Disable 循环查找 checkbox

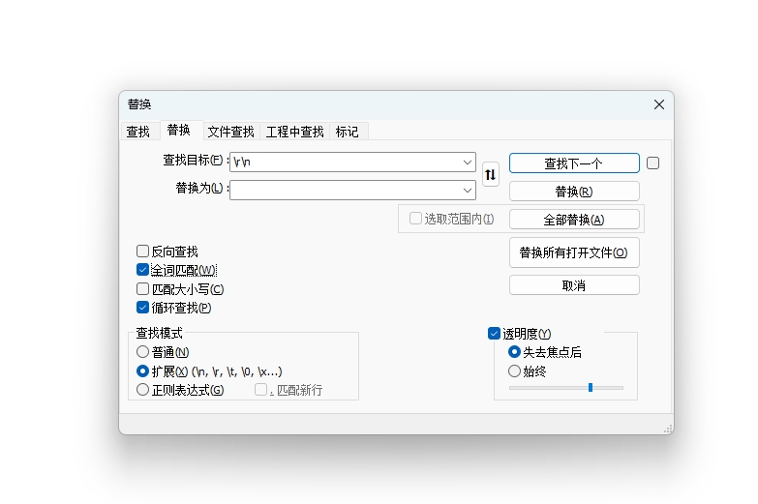(x=143, y=308)
